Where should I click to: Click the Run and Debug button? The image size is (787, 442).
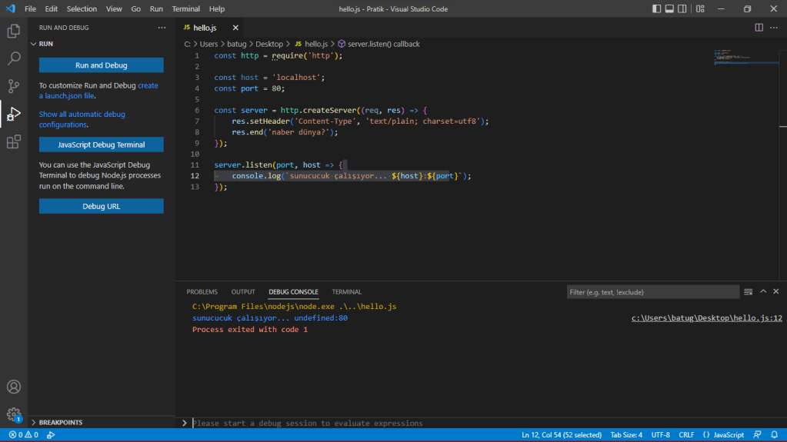click(102, 65)
